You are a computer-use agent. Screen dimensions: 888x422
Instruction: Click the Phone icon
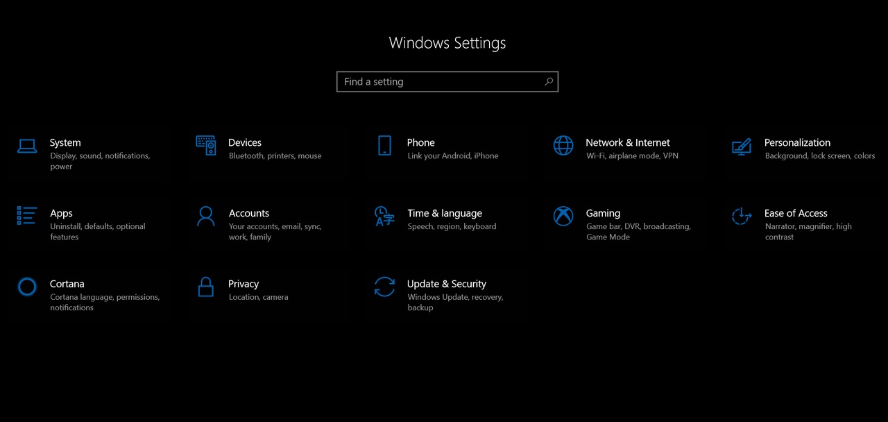[x=384, y=145]
